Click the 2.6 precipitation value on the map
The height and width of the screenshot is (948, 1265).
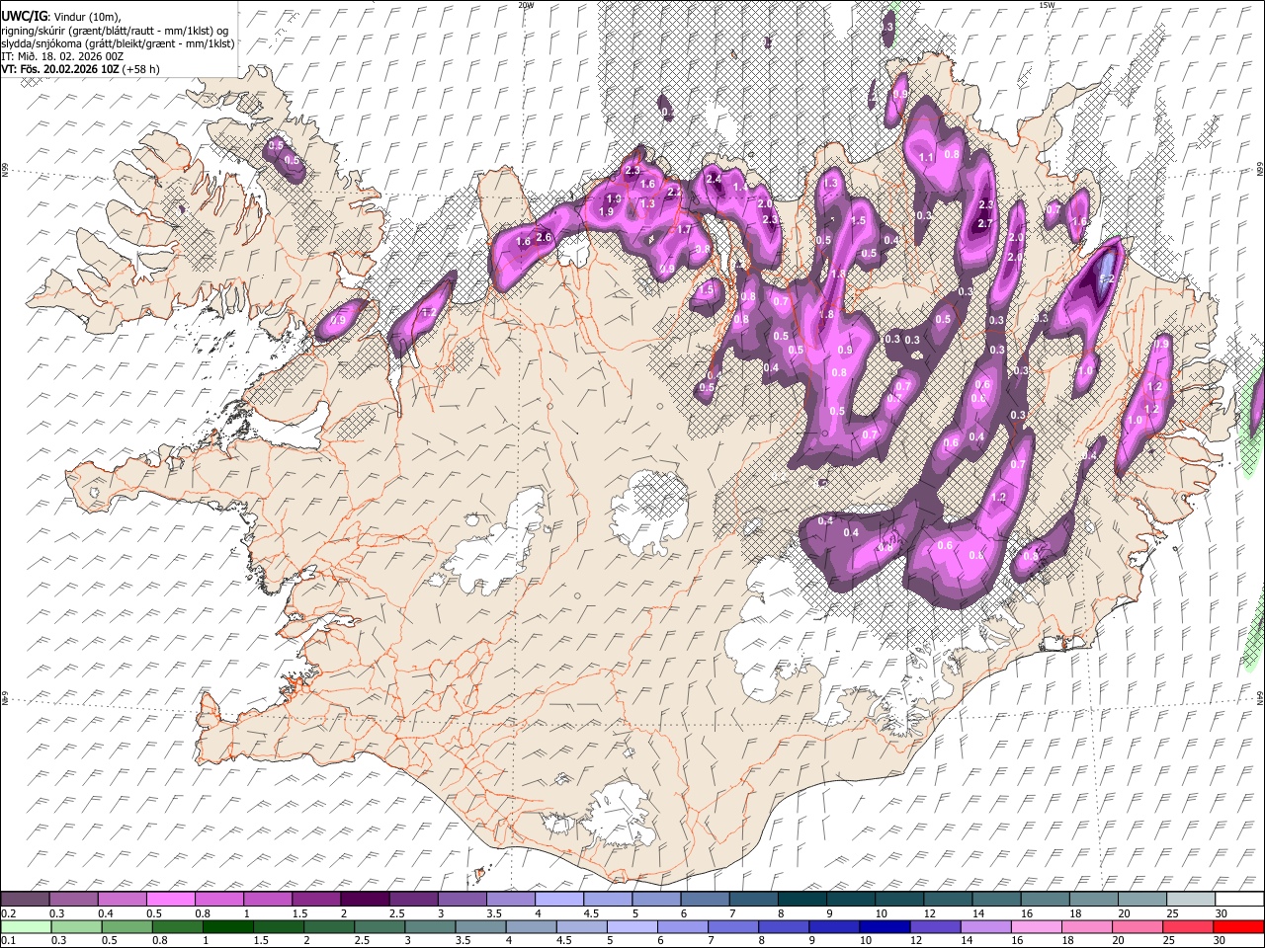[x=543, y=238]
